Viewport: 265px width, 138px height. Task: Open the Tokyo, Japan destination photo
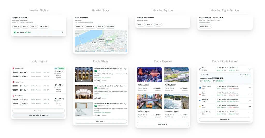(x=149, y=75)
